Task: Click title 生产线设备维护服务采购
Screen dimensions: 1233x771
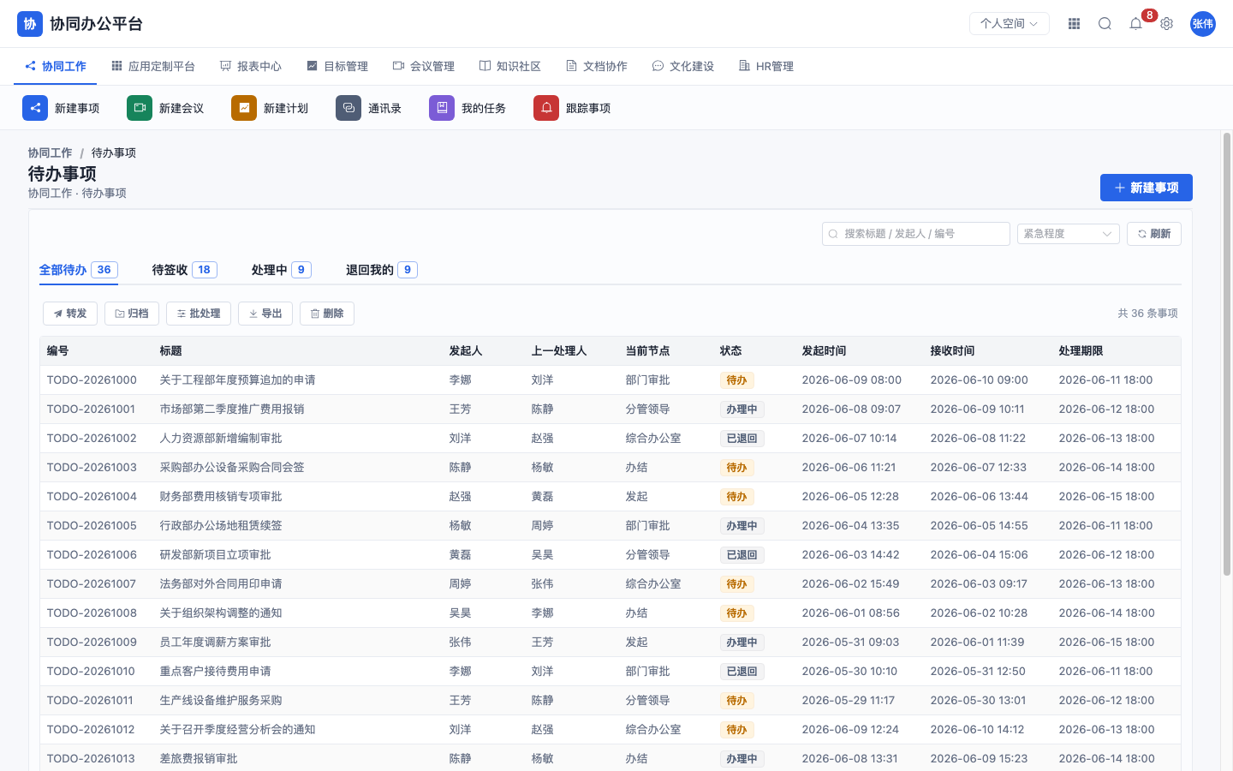Action: [x=221, y=701]
